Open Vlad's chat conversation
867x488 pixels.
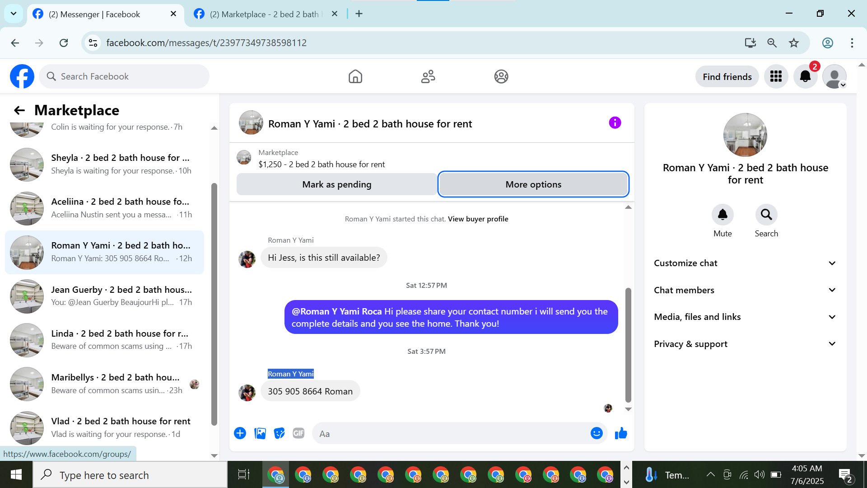(104, 428)
